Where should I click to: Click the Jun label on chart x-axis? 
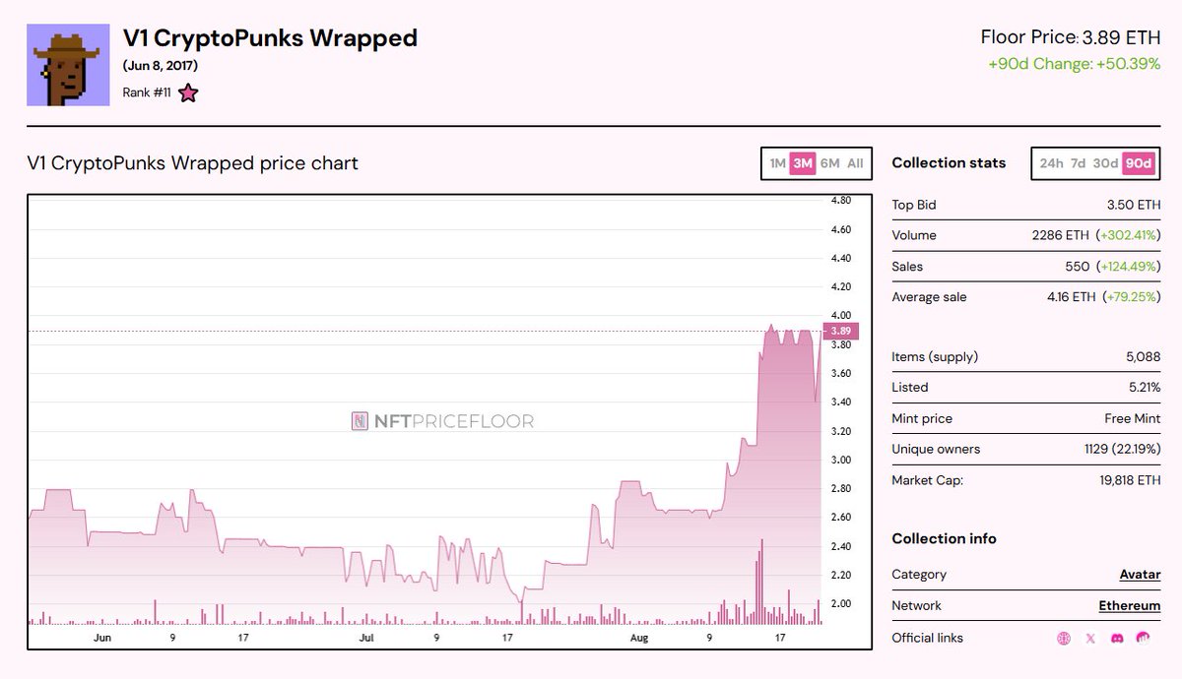tap(101, 638)
